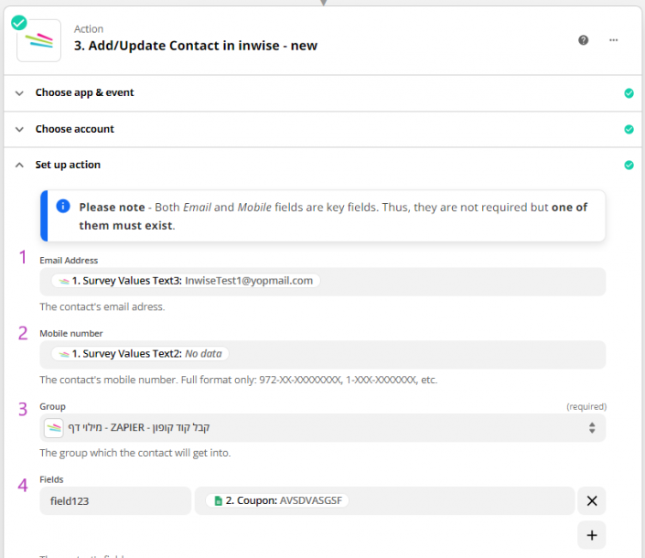Click into the Email Address input field
Screen dimensions: 645x558
pyautogui.click(x=322, y=282)
